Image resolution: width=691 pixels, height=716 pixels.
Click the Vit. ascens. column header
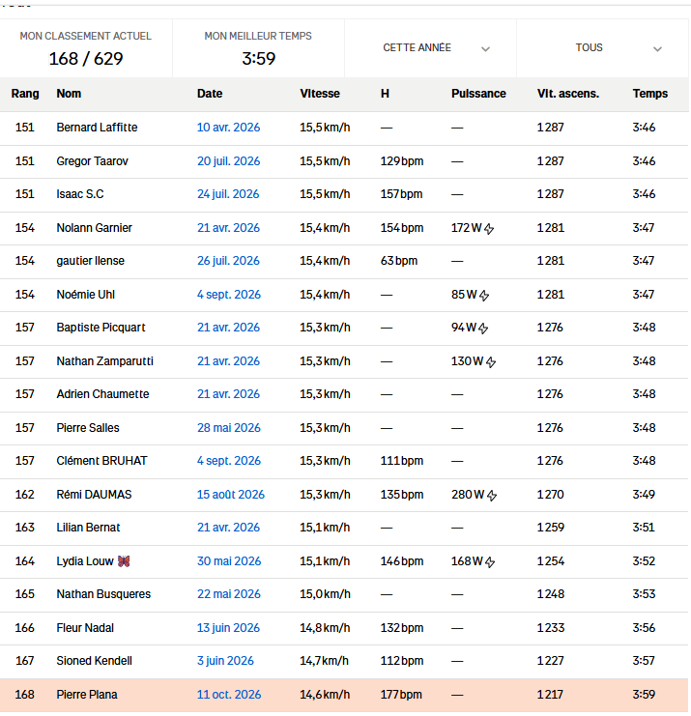pos(568,94)
